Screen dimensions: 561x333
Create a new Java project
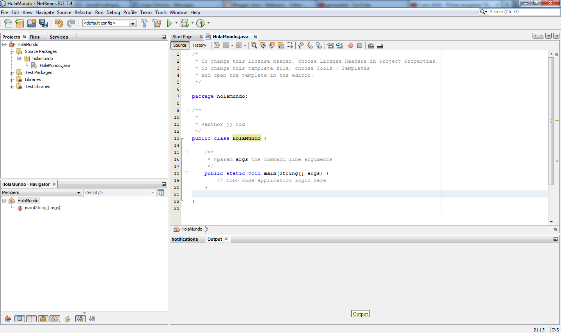tap(20, 23)
